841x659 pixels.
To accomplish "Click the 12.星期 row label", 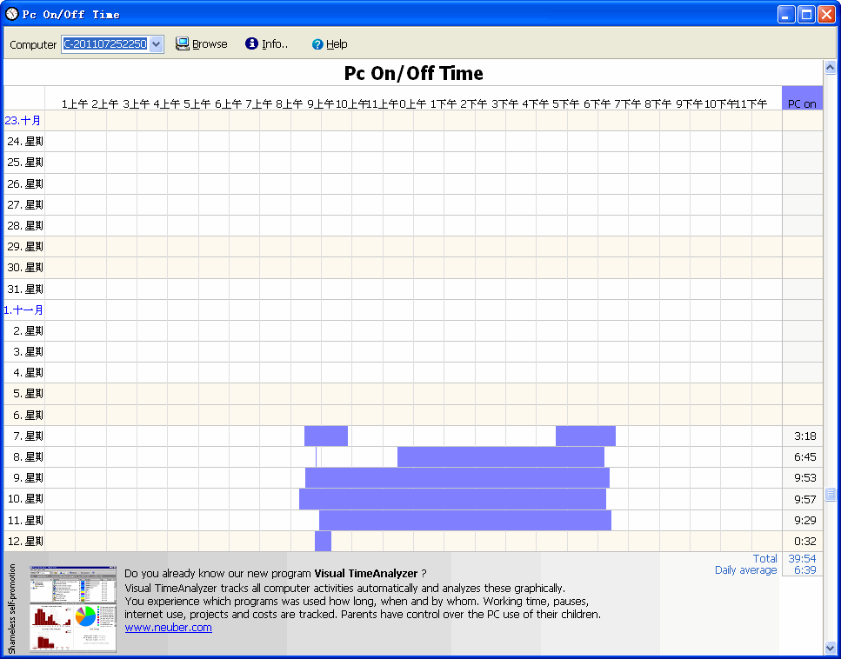I will coord(25,542).
